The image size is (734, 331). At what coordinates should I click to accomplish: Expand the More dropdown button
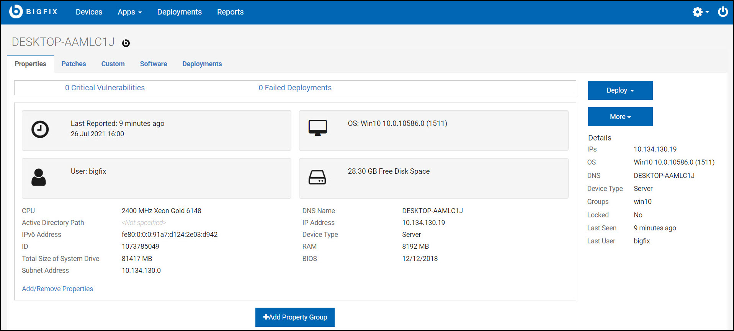[x=620, y=117]
